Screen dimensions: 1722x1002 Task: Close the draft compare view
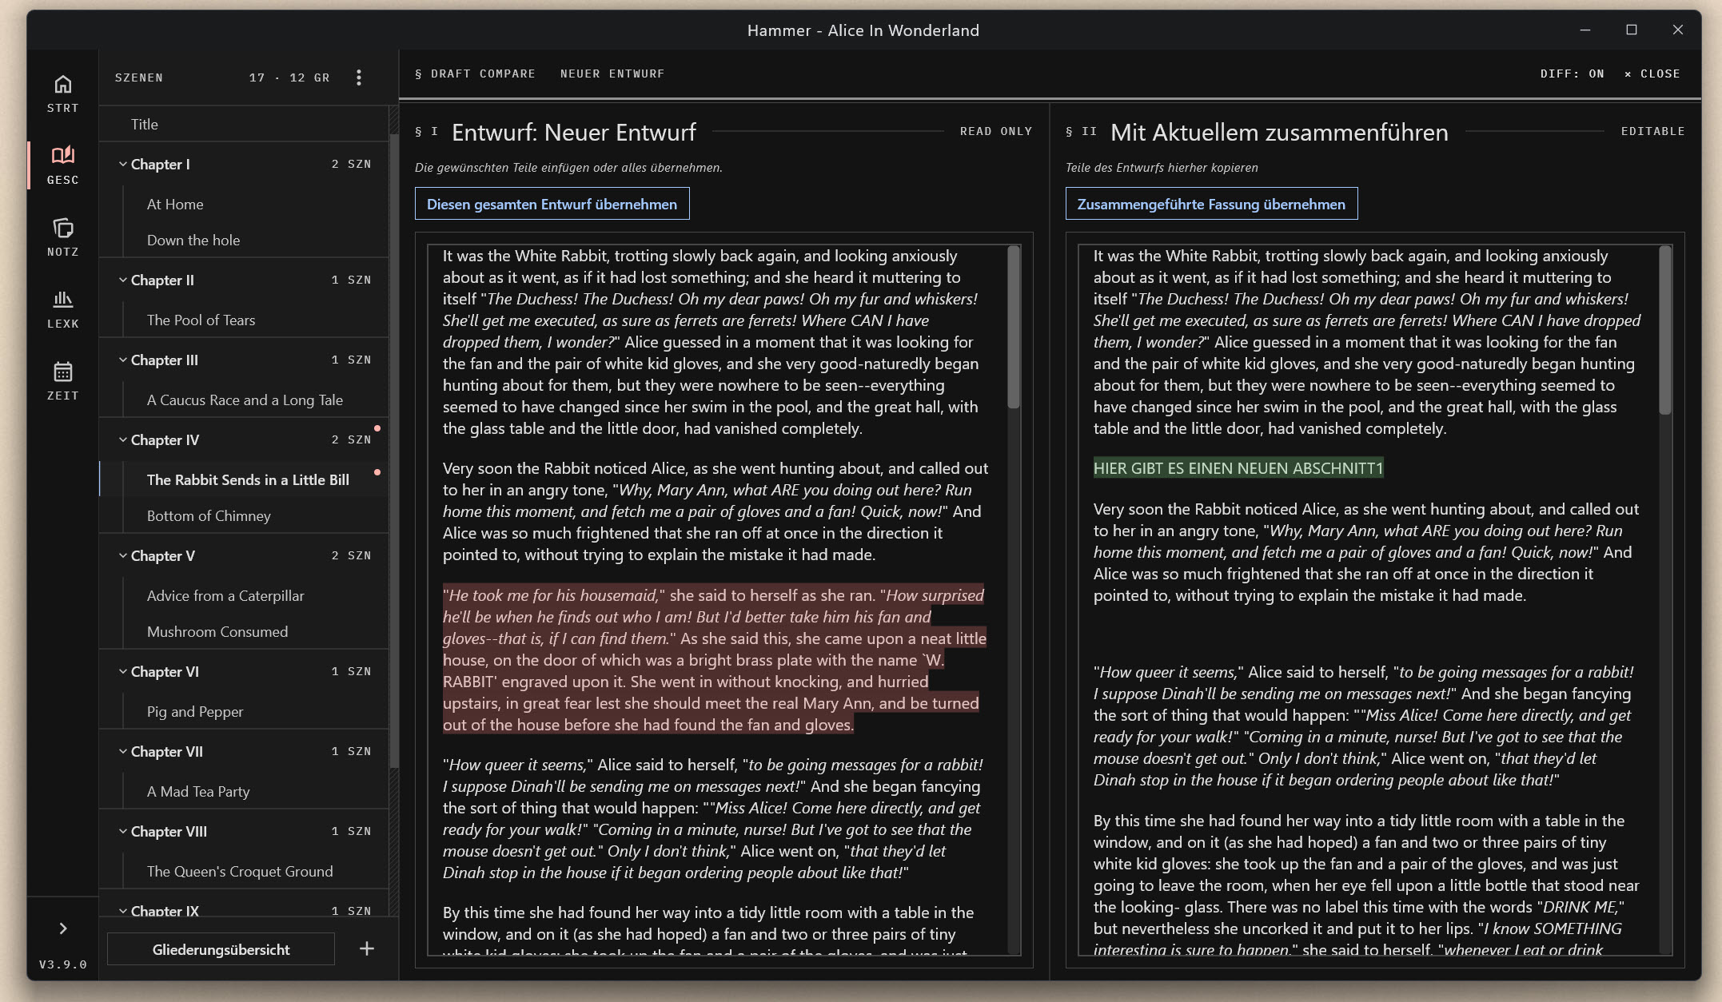coord(1652,74)
